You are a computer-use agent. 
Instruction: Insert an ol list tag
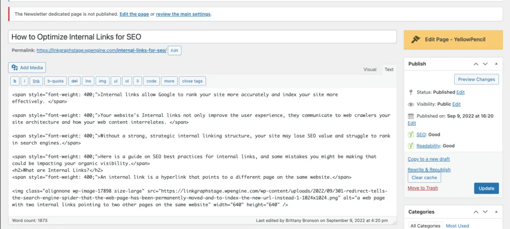(x=127, y=81)
